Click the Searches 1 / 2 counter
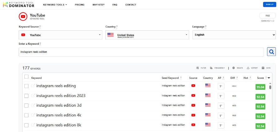This screenshot has width=278, height=132. coord(268,21)
